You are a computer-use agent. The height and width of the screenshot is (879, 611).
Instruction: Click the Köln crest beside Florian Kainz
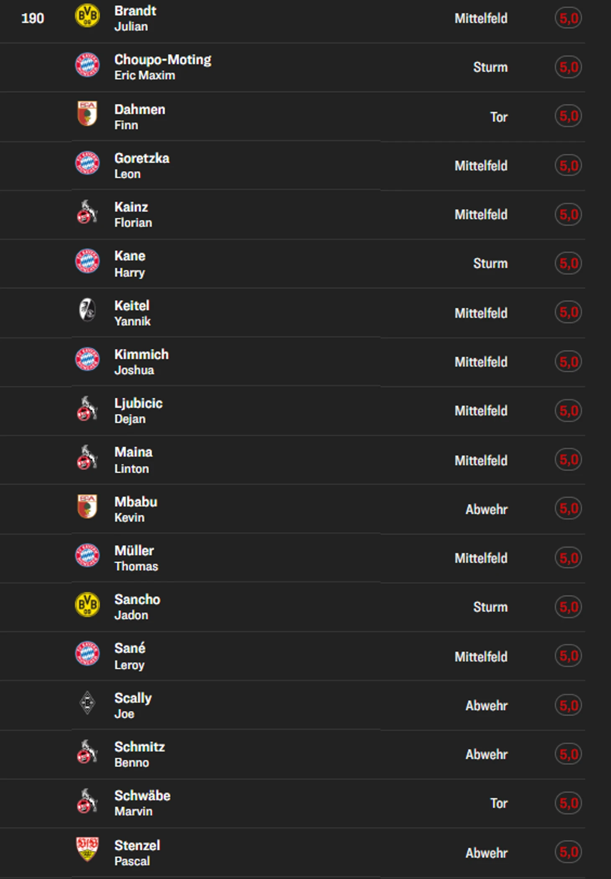point(87,212)
